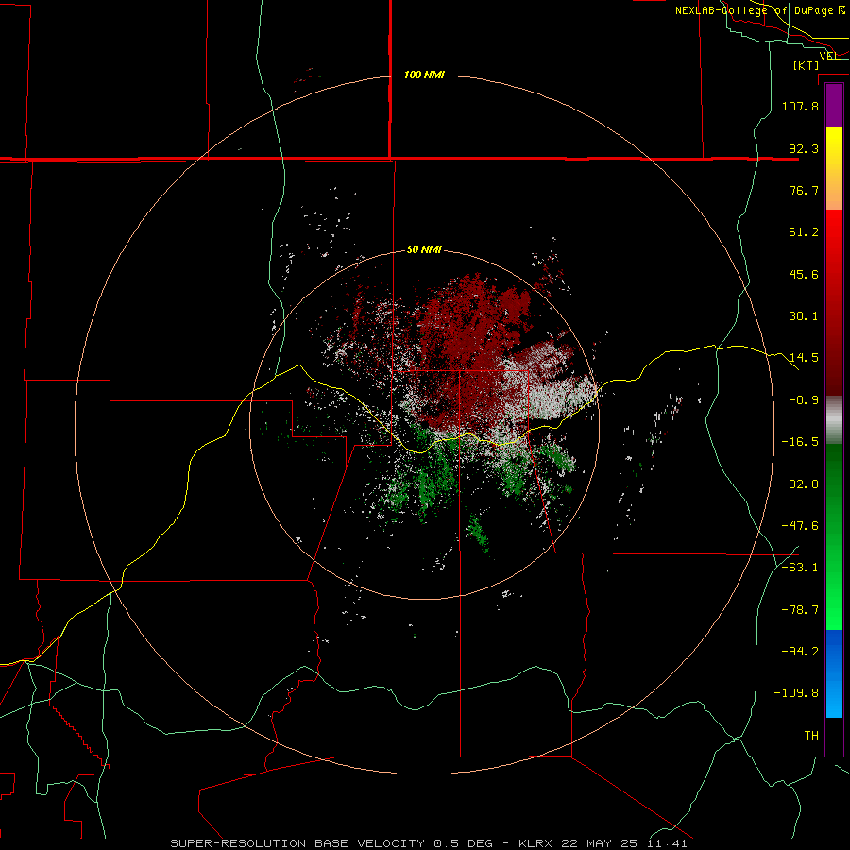This screenshot has width=850, height=850.
Task: Click the 14.5 velocity scale value
Action: click(x=804, y=358)
